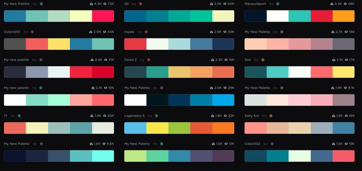Open the author avatar next to "royale"

[x=146, y=32]
